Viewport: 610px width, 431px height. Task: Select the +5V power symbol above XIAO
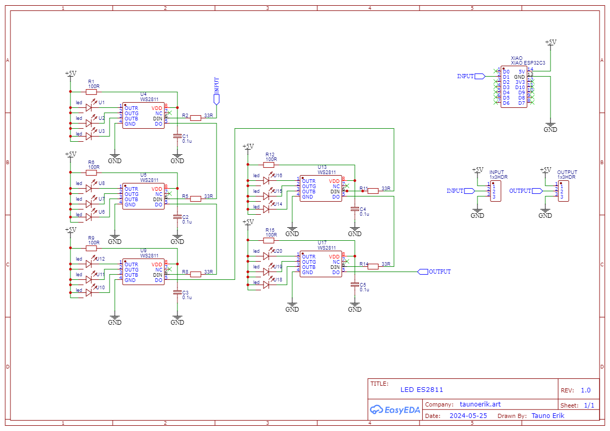[x=550, y=43]
